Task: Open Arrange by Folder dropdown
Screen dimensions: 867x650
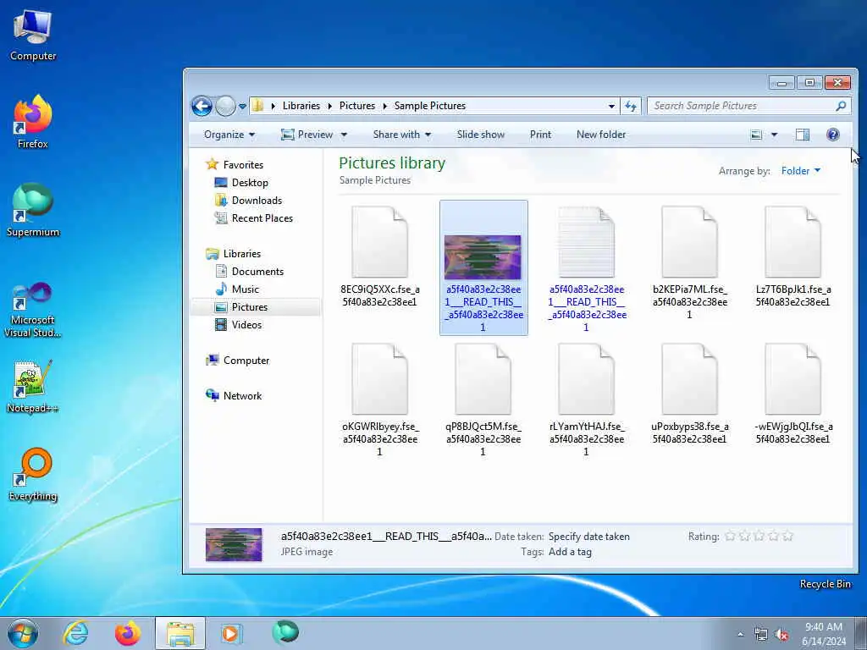Action: click(x=801, y=171)
